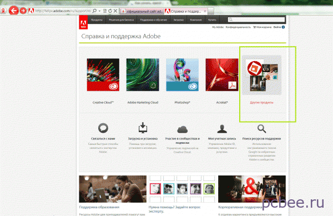Open a new browser tab
This screenshot has width=333, height=216.
[211, 11]
